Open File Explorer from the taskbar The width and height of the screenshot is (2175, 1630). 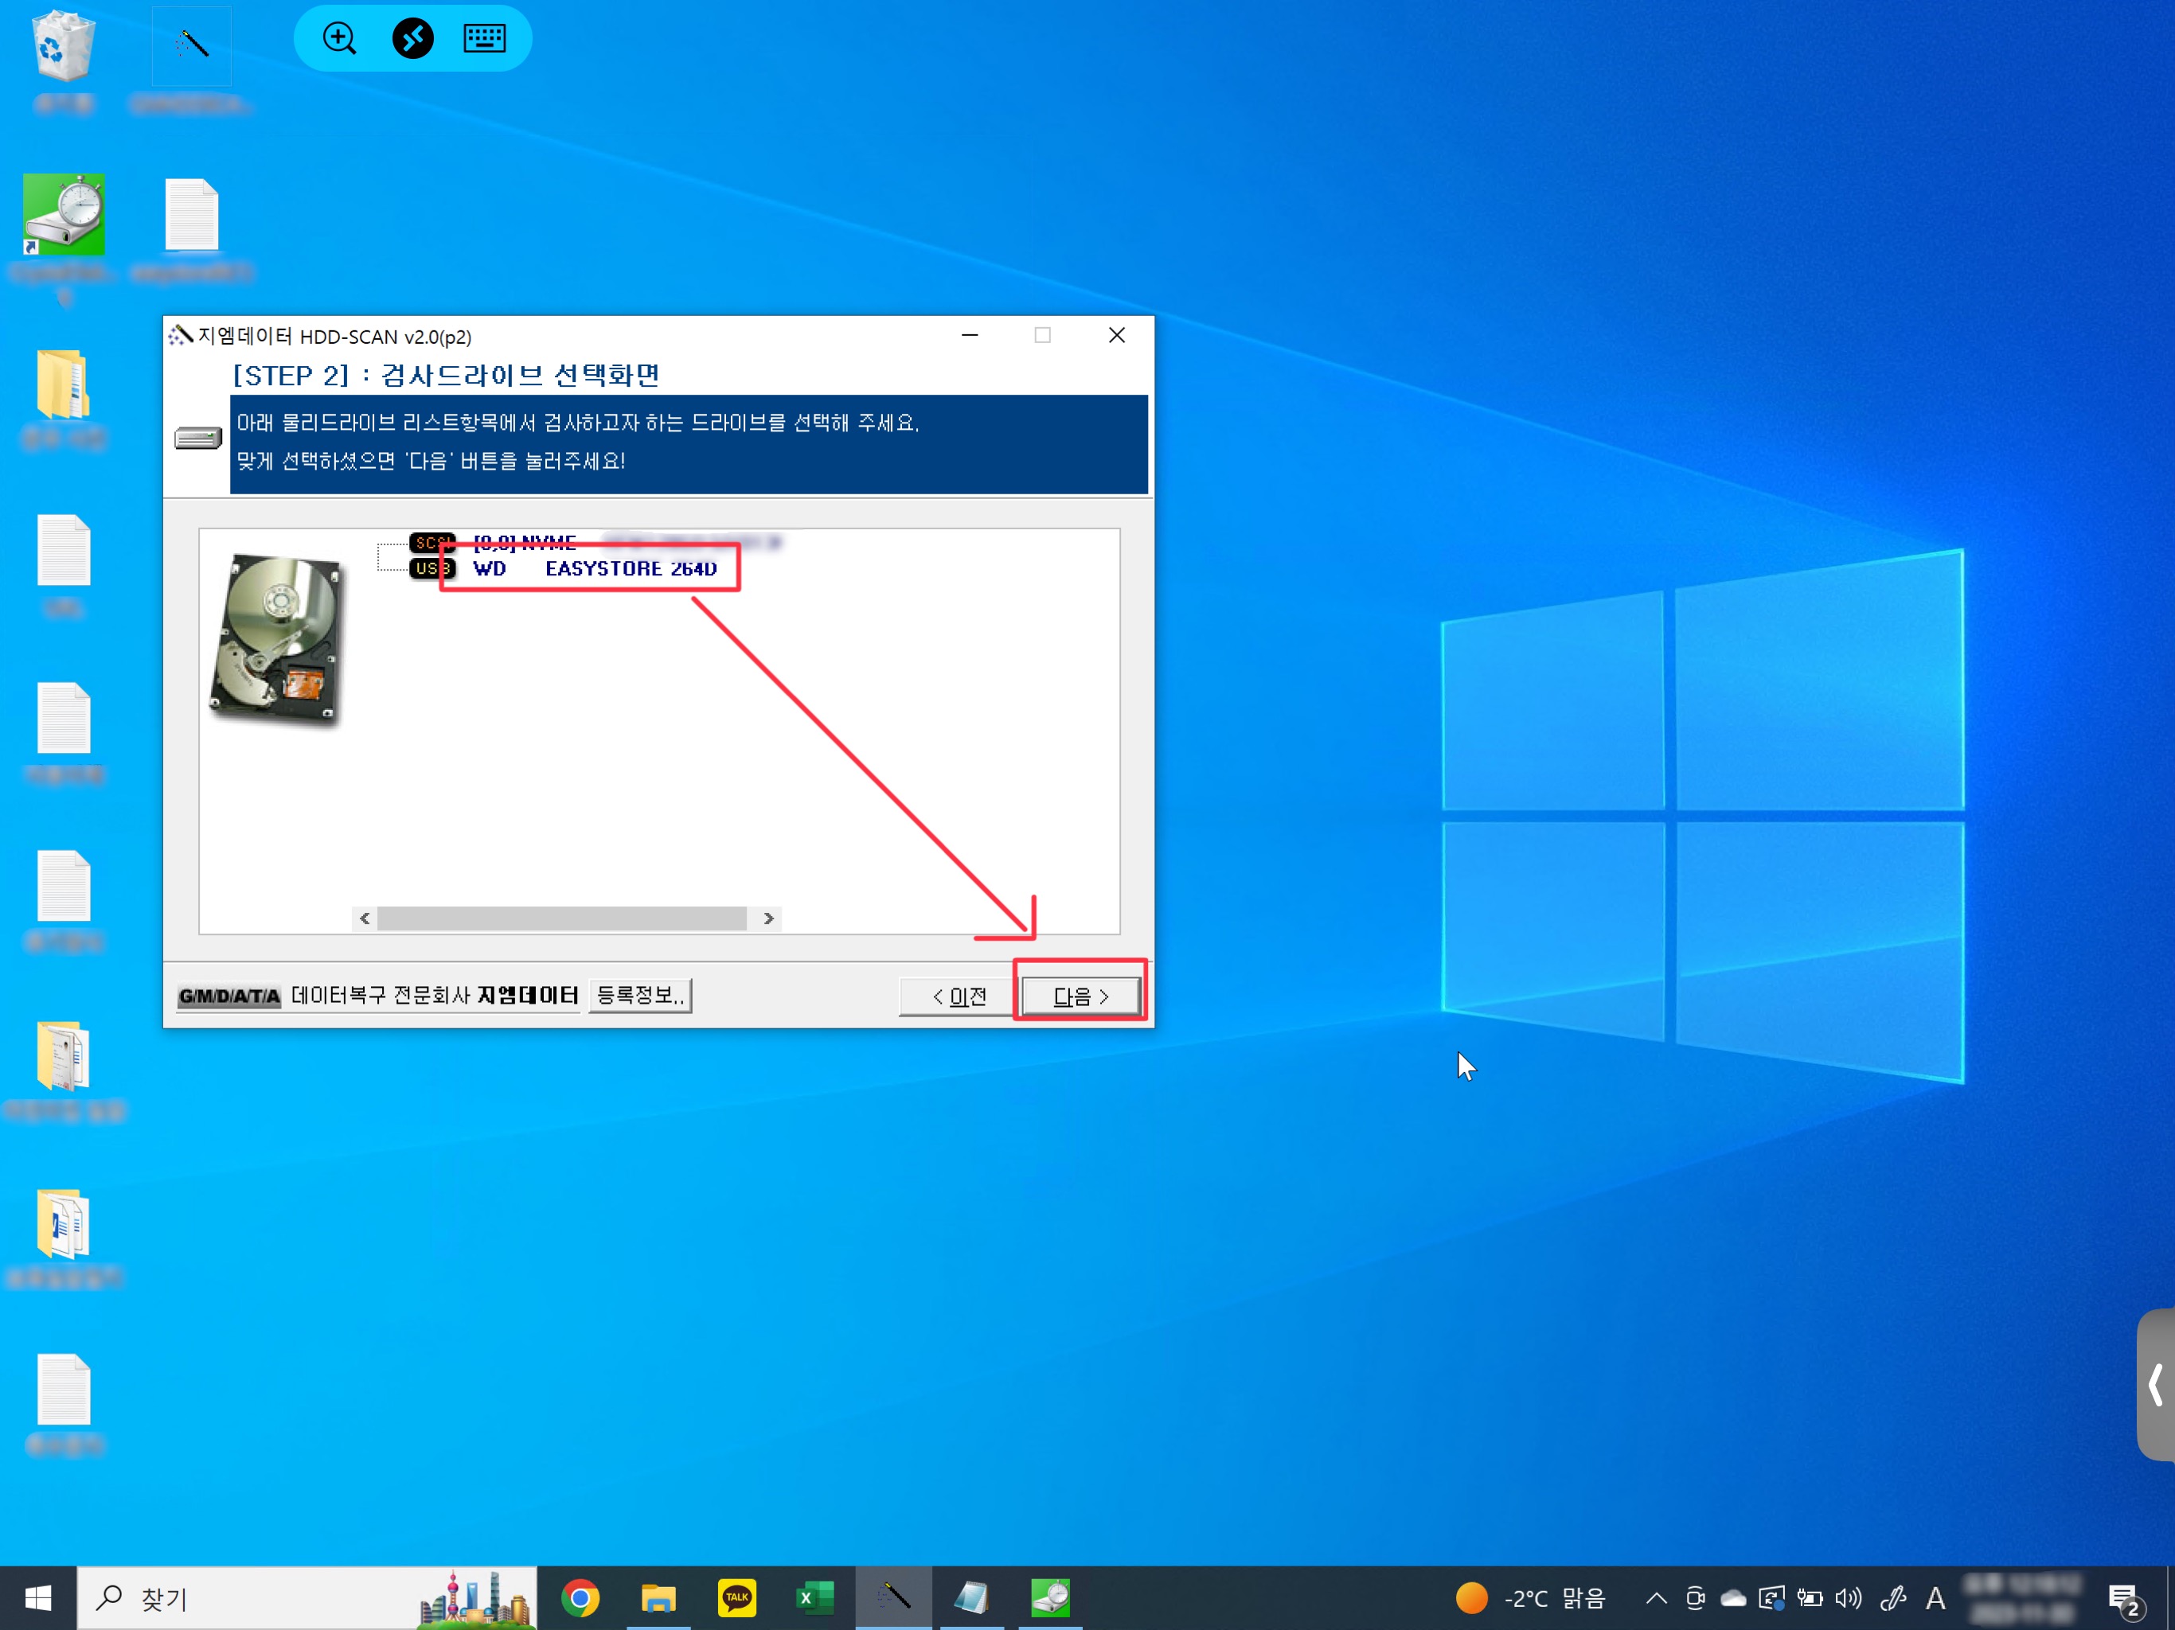pos(658,1597)
